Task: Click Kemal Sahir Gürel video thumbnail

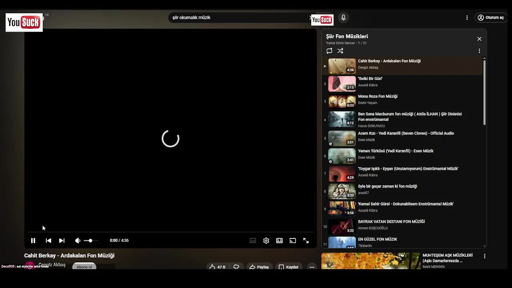Action: (x=342, y=208)
